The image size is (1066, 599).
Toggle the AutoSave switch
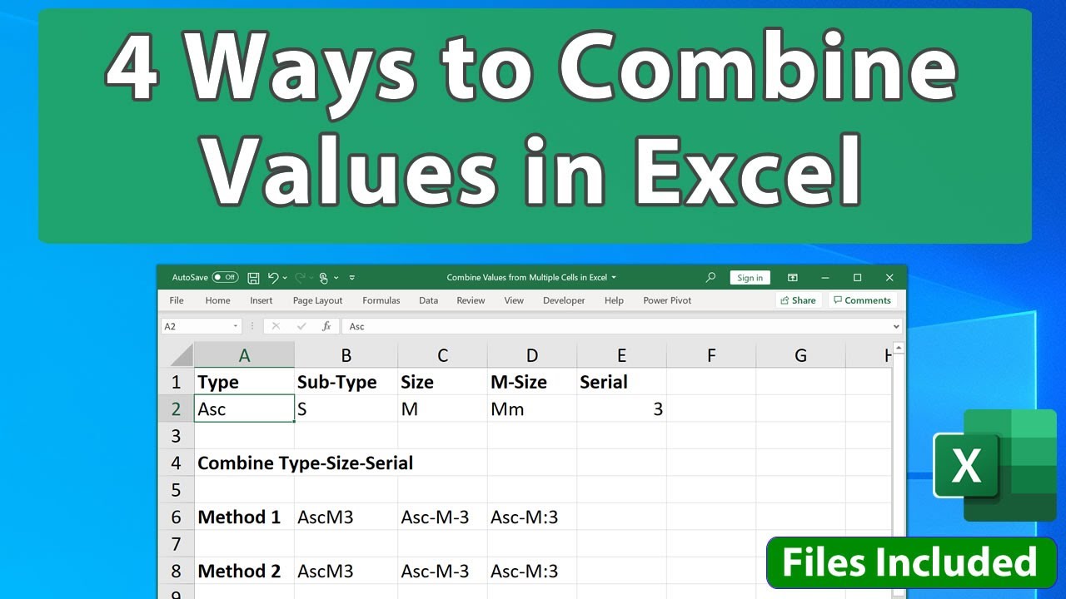click(x=225, y=278)
